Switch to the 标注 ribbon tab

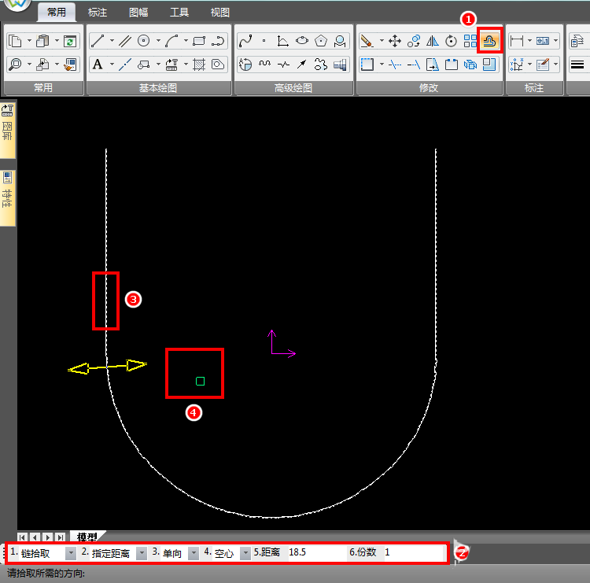pyautogui.click(x=98, y=13)
